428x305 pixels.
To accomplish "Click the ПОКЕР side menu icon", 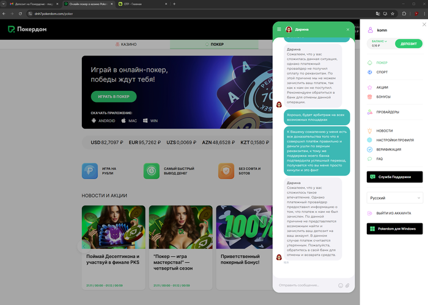I will click(369, 63).
